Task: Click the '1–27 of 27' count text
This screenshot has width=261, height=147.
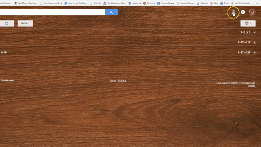Action: [x=244, y=53]
